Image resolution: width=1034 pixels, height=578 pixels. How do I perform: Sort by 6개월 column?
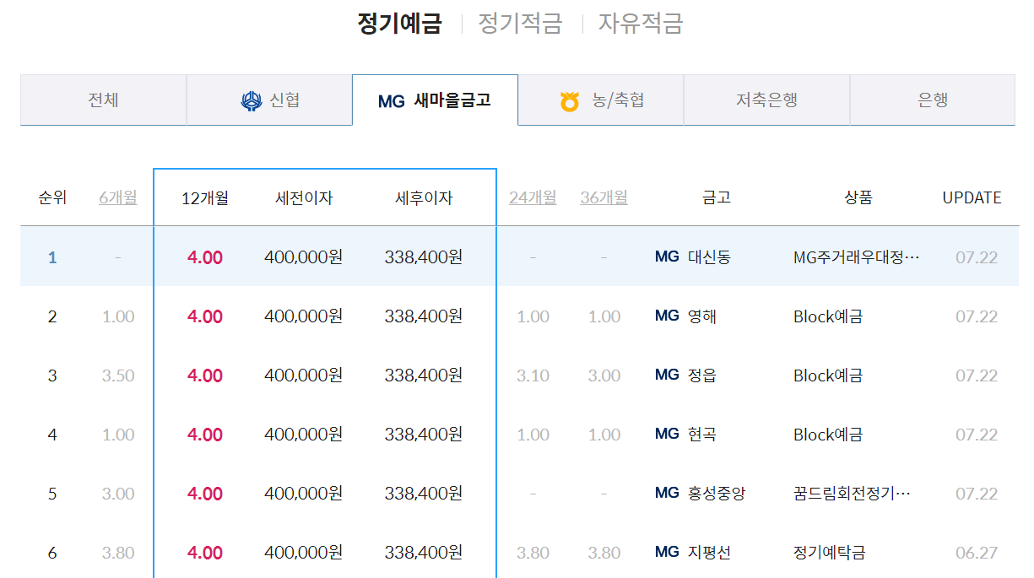(117, 197)
